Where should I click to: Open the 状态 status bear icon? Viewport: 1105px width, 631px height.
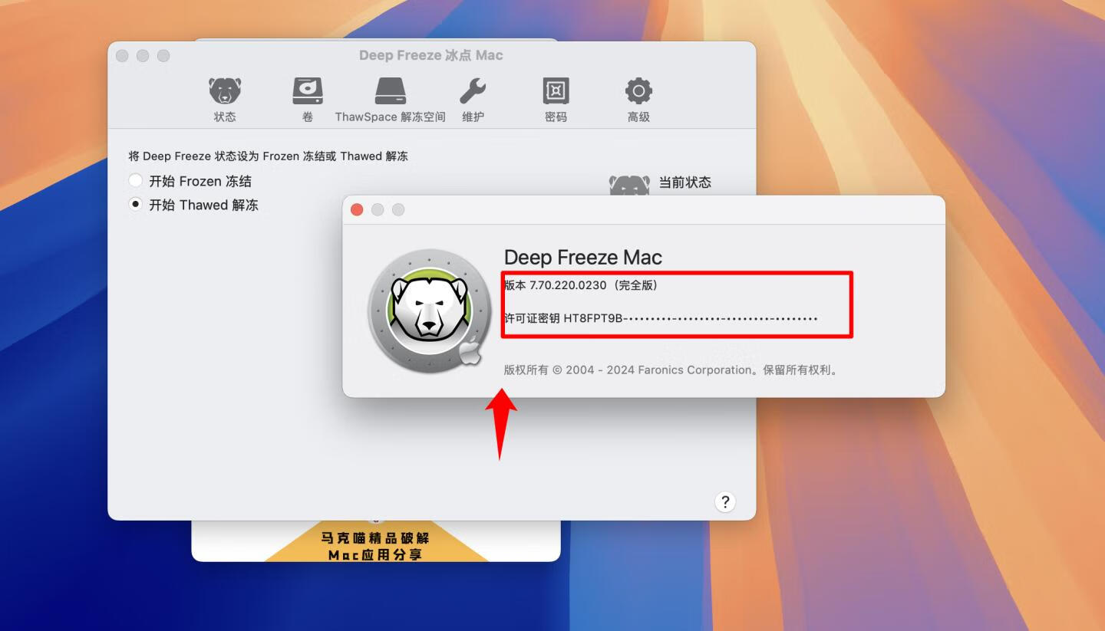[x=225, y=91]
